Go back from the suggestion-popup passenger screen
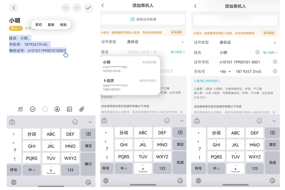The width and height of the screenshot is (285, 190). click(x=103, y=5)
